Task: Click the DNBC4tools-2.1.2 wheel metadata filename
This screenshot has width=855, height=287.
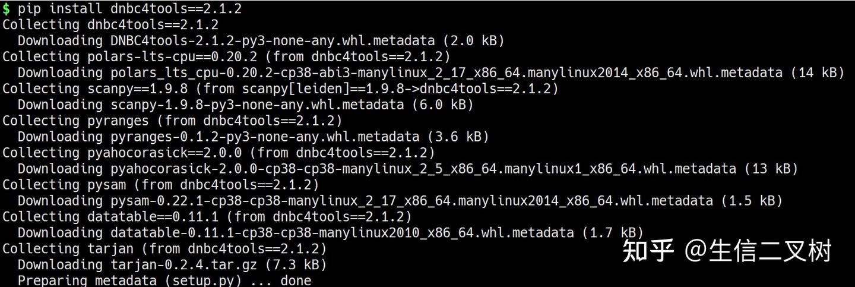Action: tap(274, 41)
